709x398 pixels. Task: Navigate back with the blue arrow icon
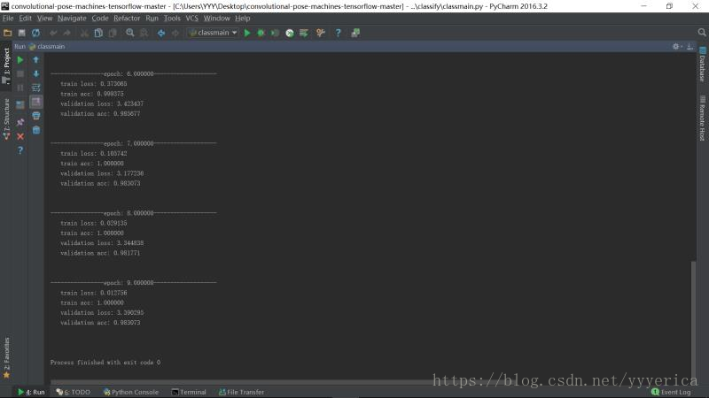pyautogui.click(x=161, y=33)
